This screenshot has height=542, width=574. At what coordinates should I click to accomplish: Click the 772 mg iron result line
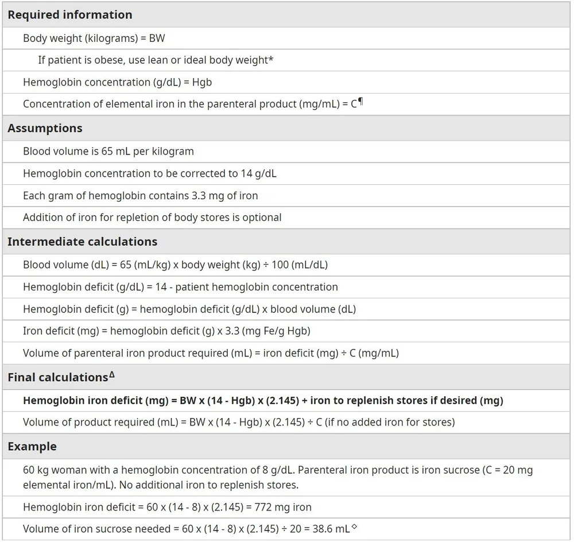167,507
